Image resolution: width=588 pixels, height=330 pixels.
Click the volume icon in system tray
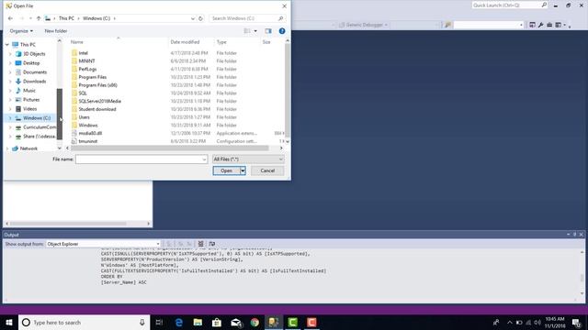(x=537, y=322)
